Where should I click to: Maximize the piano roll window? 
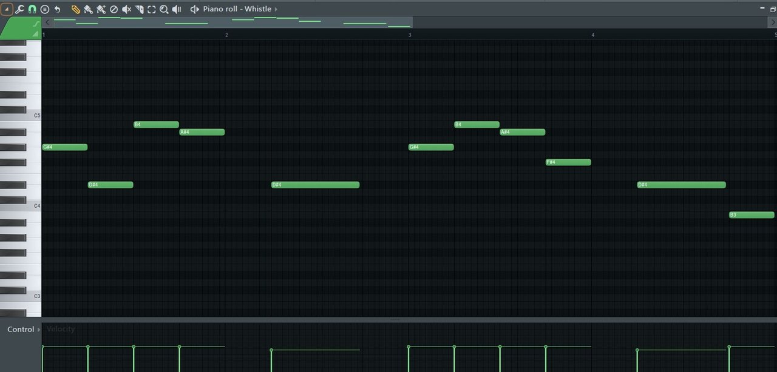click(x=773, y=8)
